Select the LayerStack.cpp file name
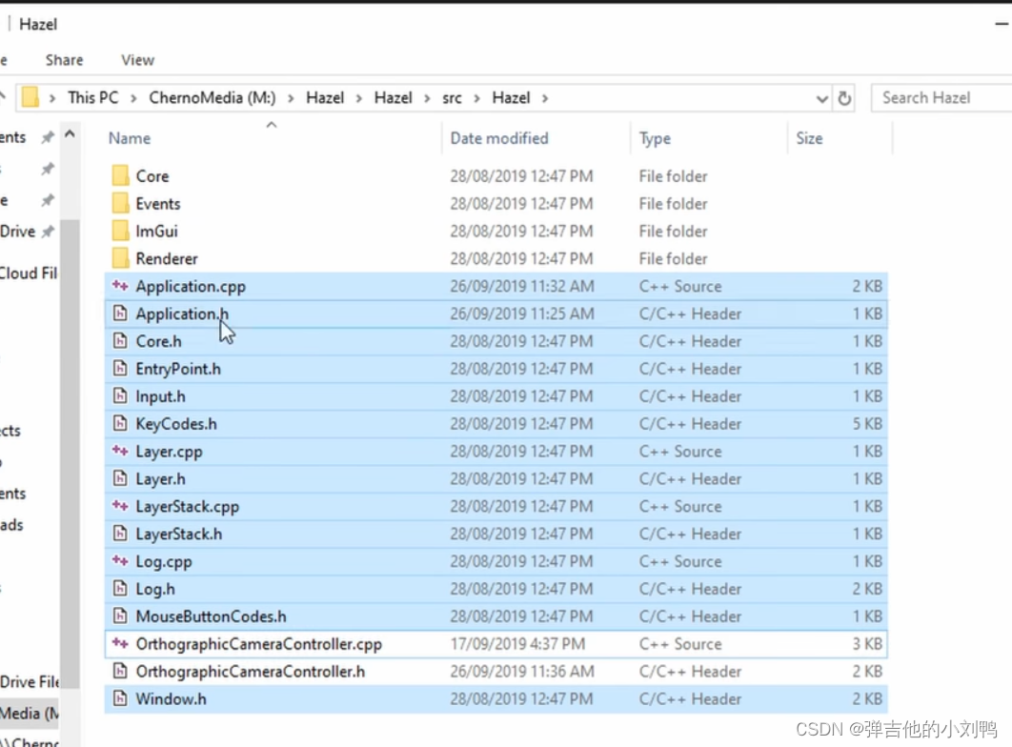Image resolution: width=1012 pixels, height=747 pixels. (x=187, y=507)
